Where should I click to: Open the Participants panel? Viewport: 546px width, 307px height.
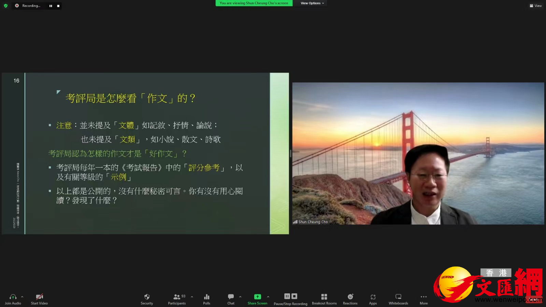tap(177, 298)
